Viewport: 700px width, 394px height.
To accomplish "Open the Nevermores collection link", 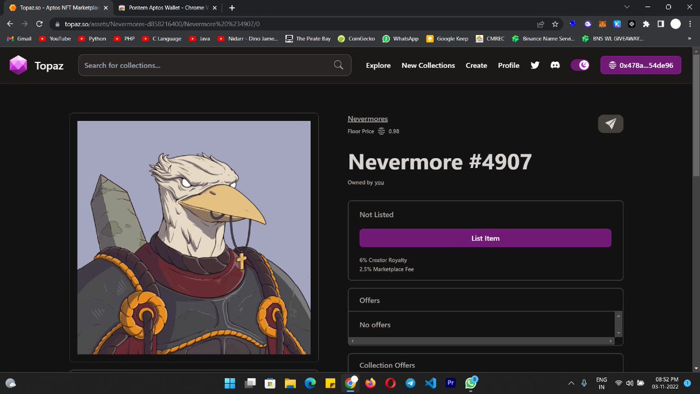I will 367,119.
